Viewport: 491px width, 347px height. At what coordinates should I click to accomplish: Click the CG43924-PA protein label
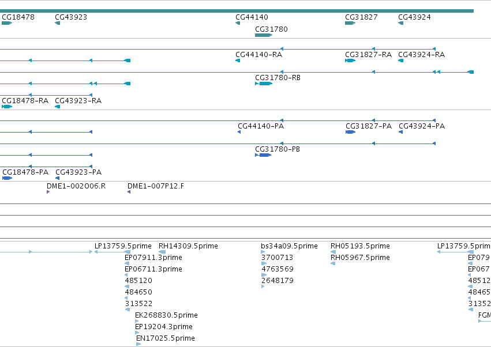[422, 126]
